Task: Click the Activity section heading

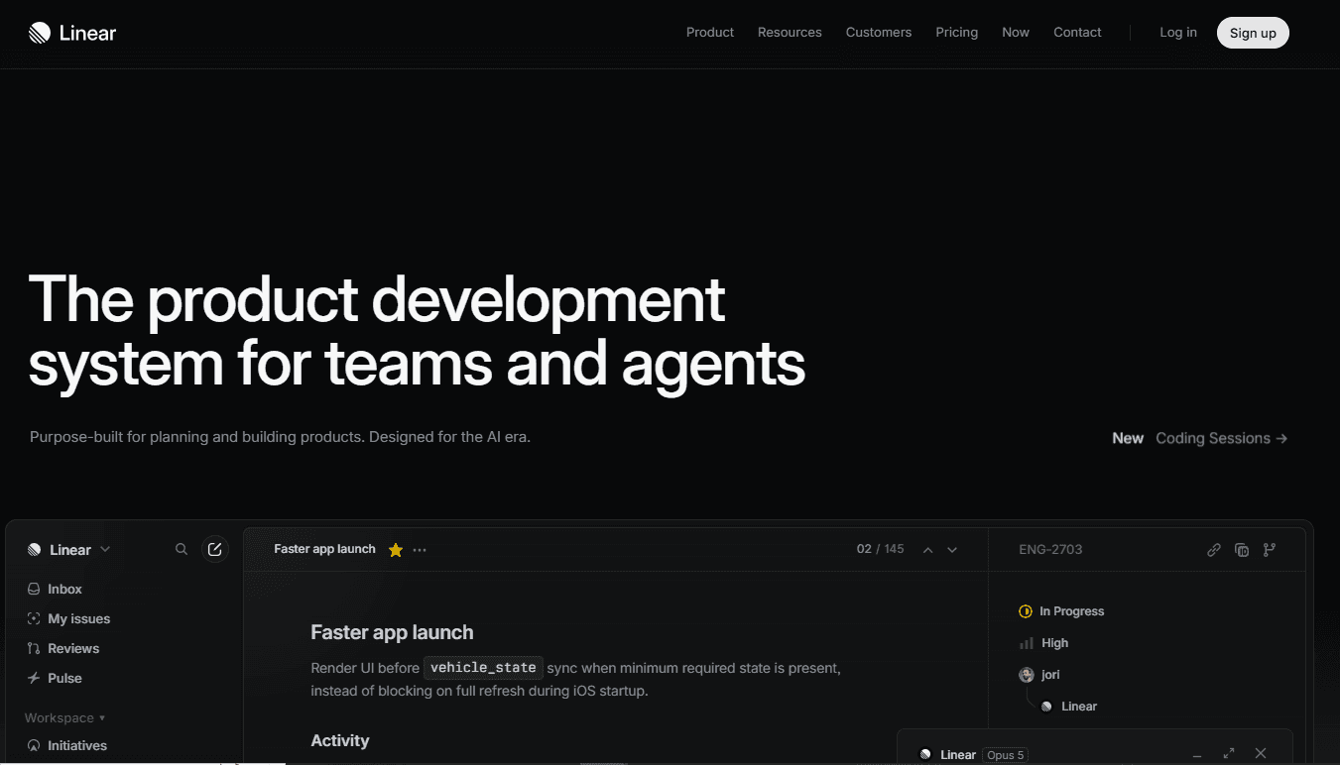Action: [x=340, y=740]
